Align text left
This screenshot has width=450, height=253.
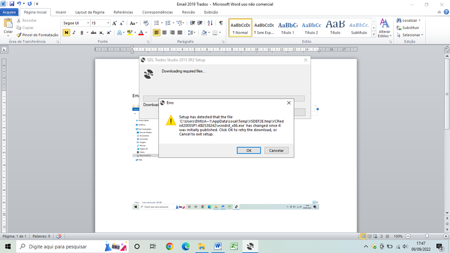point(156,33)
